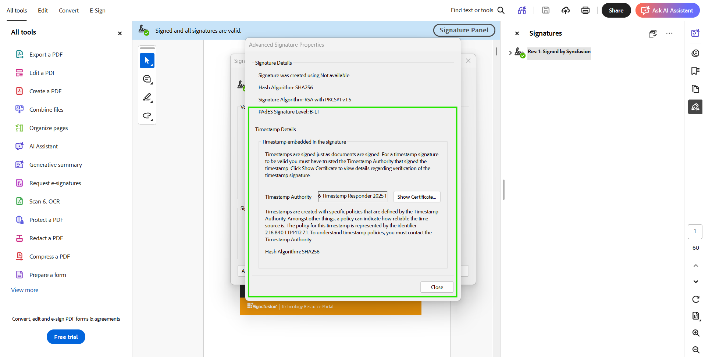Click the Ask AI Assistant button

(x=667, y=10)
